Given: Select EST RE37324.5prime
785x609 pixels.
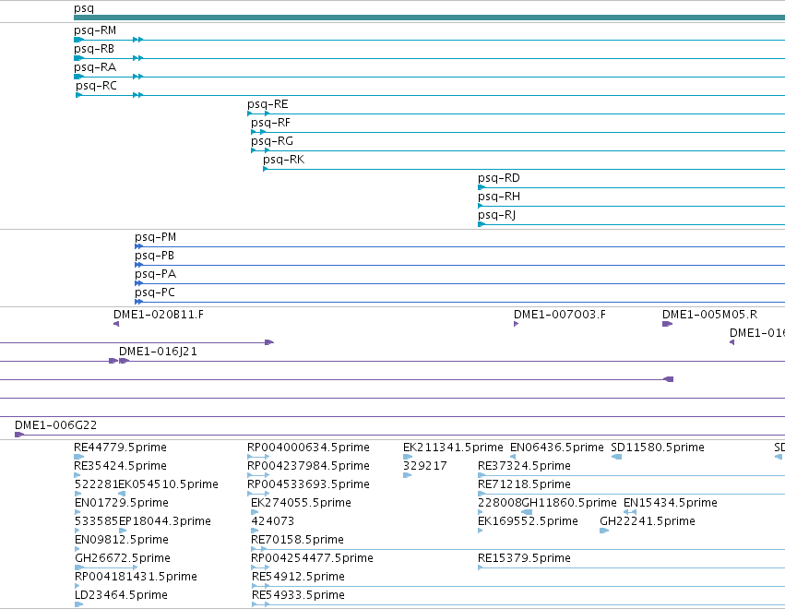Looking at the screenshot, I should click(x=524, y=466).
